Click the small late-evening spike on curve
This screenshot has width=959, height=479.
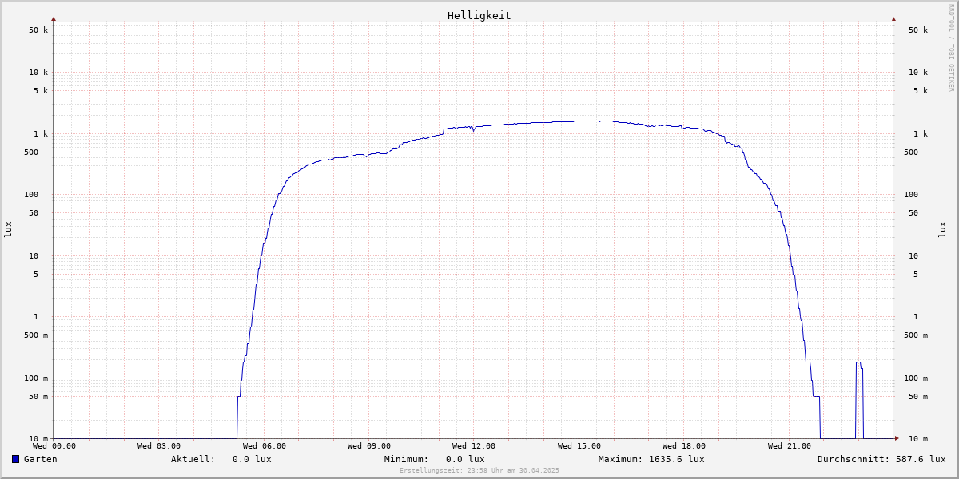click(859, 399)
